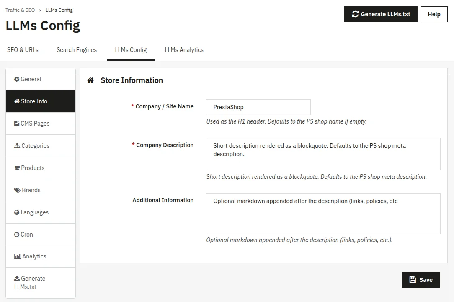Image resolution: width=454 pixels, height=302 pixels.
Task: Select the Store Info sidebar section
Action: (x=41, y=101)
